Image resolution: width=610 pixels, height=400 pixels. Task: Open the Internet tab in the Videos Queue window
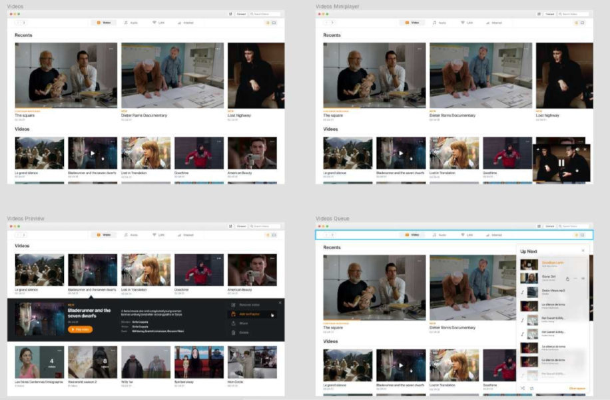coord(494,235)
